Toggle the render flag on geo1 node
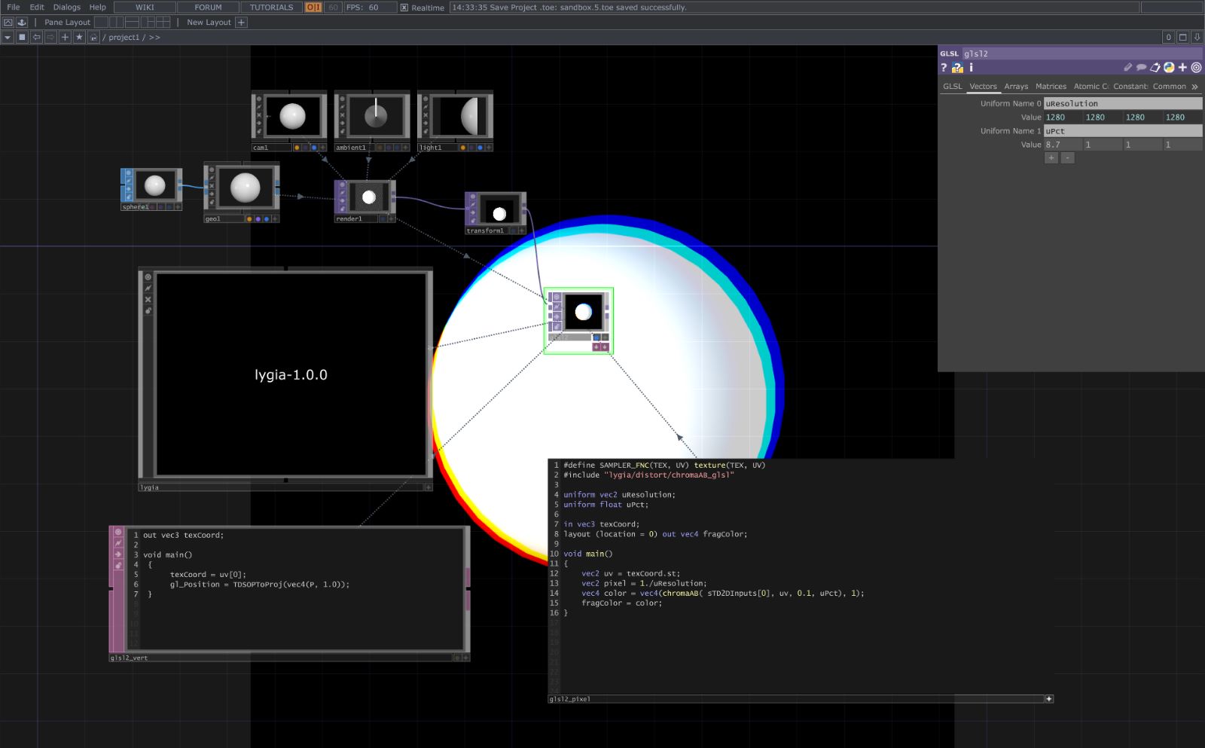This screenshot has height=748, width=1205. [258, 219]
